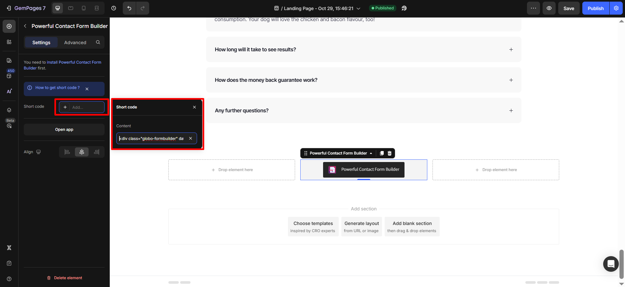Select desktop device view
The width and height of the screenshot is (625, 287).
click(x=58, y=8)
